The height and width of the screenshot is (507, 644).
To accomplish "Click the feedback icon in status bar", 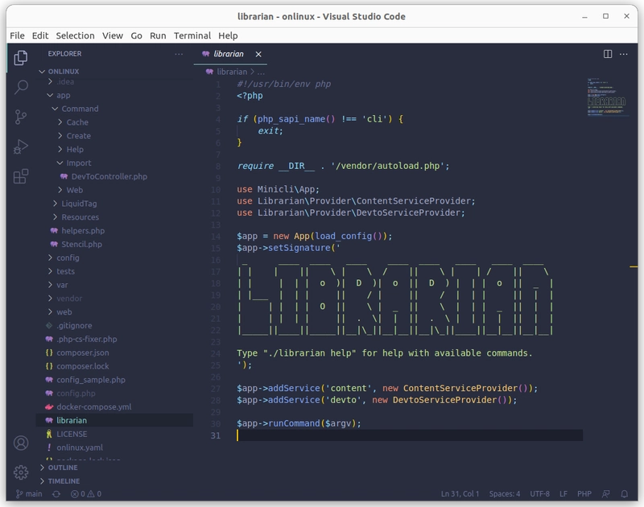I will click(606, 494).
